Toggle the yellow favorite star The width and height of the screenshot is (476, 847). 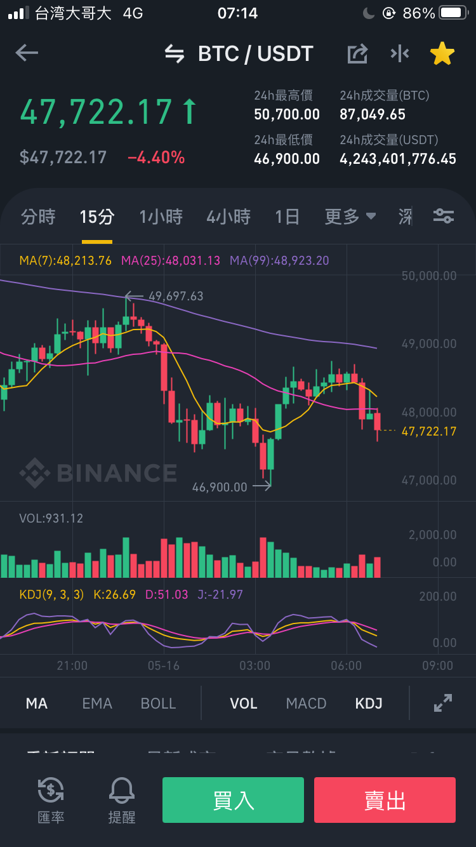(x=442, y=54)
